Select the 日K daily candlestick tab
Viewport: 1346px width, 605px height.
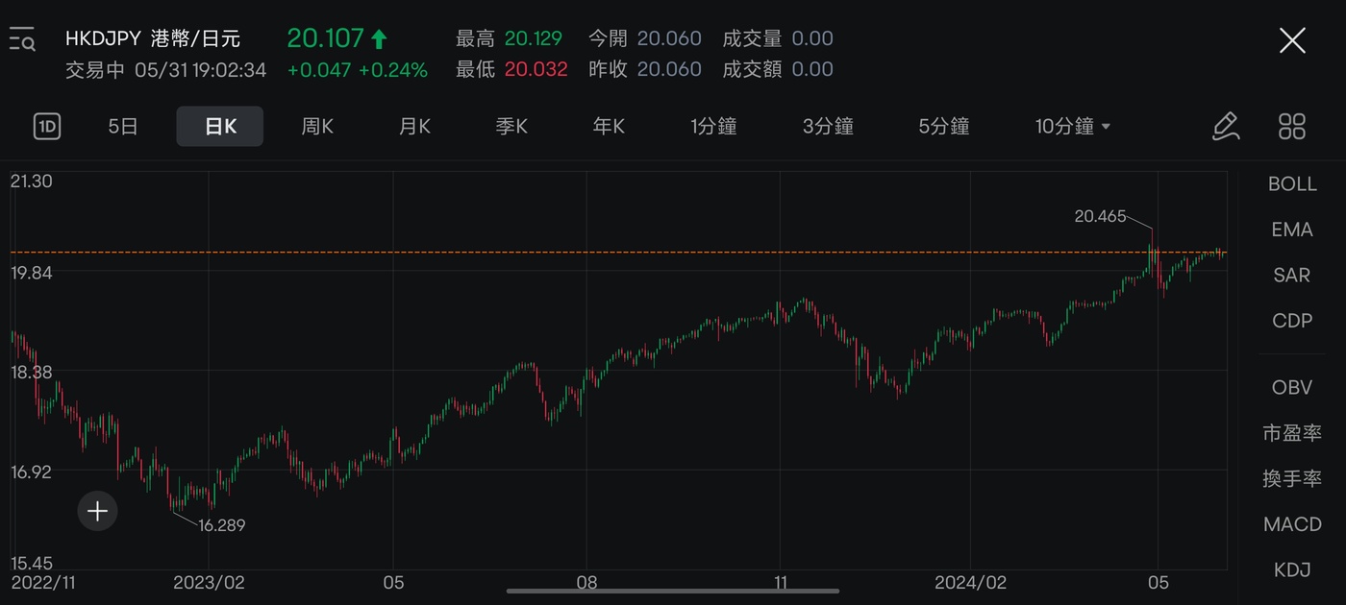(x=220, y=126)
